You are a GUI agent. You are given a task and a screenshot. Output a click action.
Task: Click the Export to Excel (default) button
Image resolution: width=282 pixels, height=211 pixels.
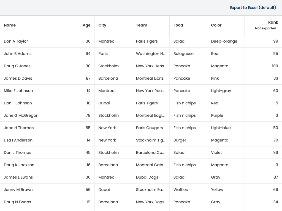(x=253, y=8)
